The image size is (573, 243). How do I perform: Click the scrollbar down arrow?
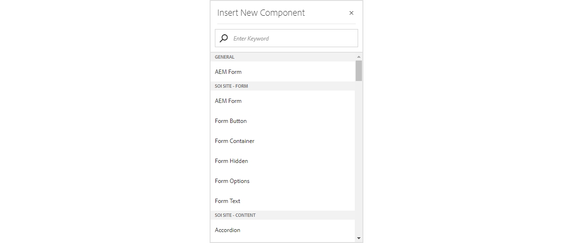point(359,238)
